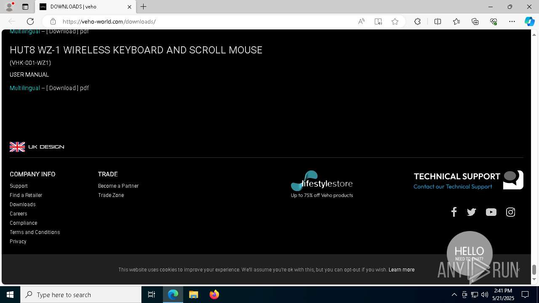This screenshot has height=303, width=539.
Task: Close the DOWNLOADS | veho tab
Action: click(129, 7)
